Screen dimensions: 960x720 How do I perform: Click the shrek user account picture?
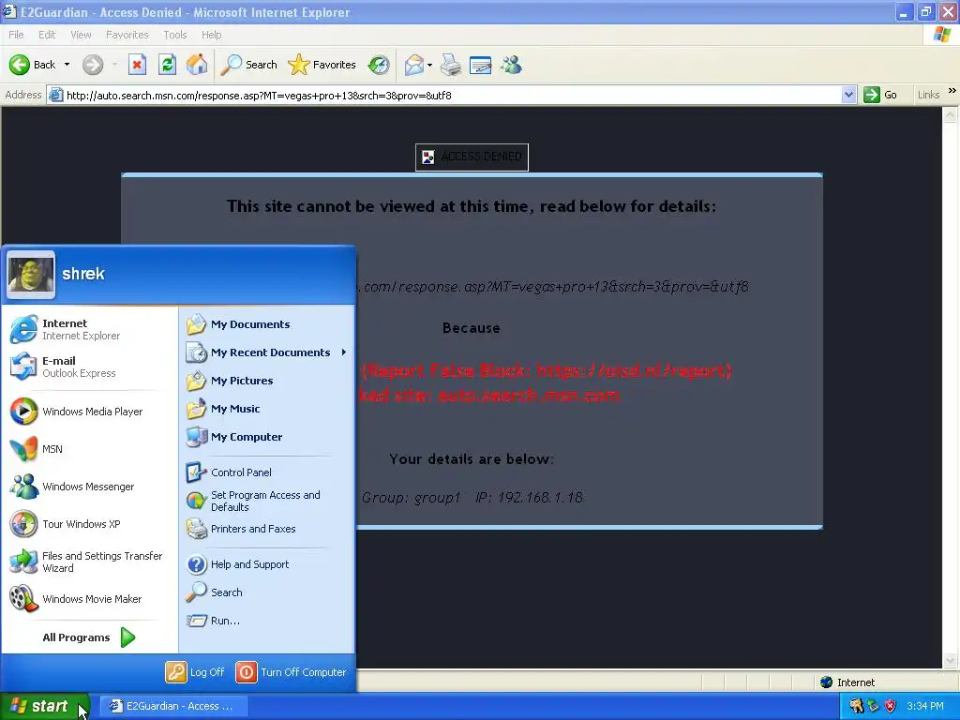[x=31, y=275]
